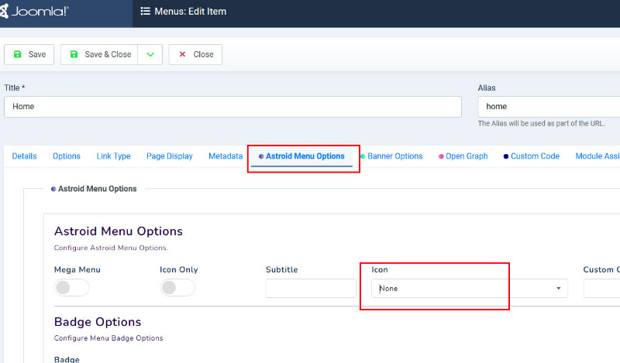Click the dark blue dot on Custom Code

click(x=506, y=156)
